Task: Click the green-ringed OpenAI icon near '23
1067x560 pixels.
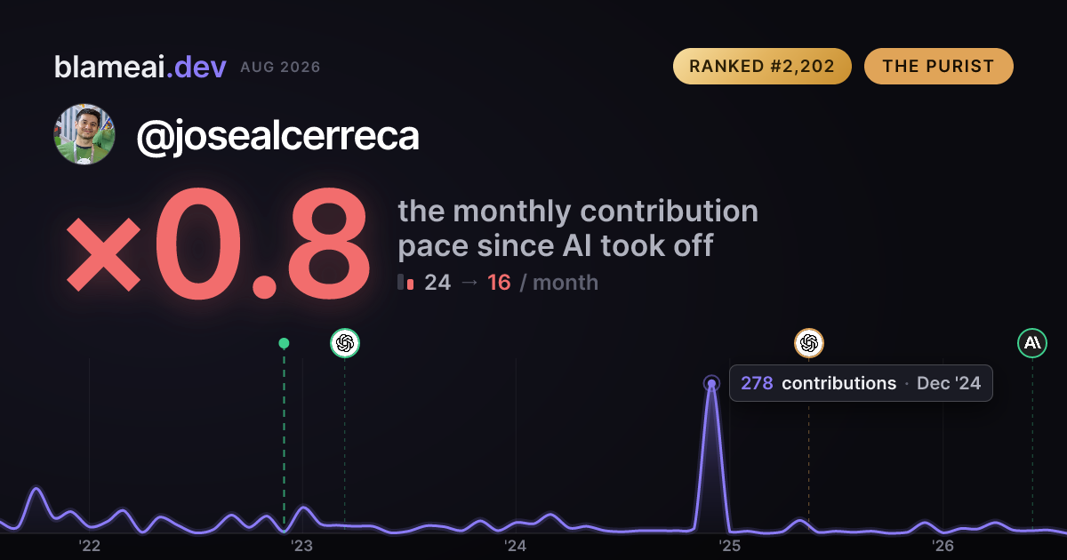Action: 345,343
